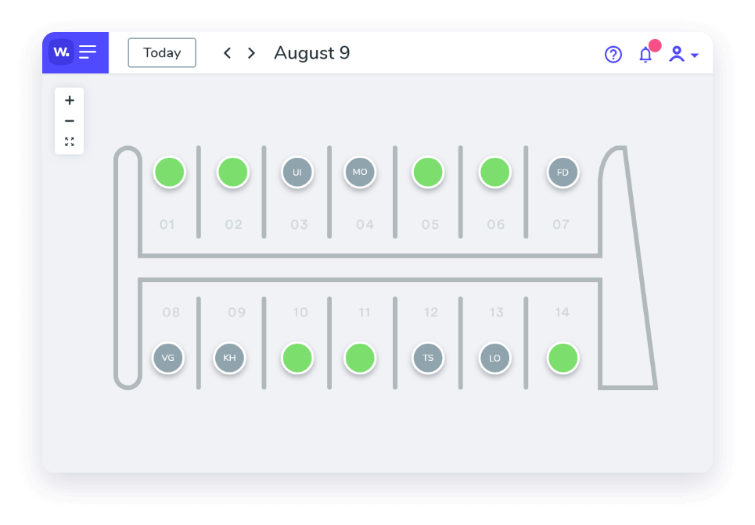Open the notifications bell

coord(645,54)
